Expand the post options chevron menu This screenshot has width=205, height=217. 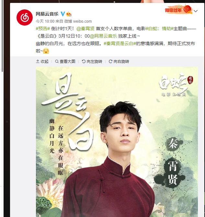point(196,11)
